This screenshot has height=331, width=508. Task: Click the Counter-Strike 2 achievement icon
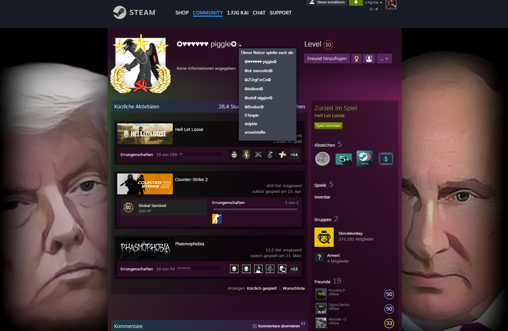click(x=217, y=218)
